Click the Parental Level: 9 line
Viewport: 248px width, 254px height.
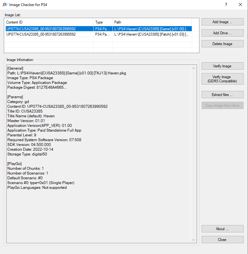(x=22, y=135)
